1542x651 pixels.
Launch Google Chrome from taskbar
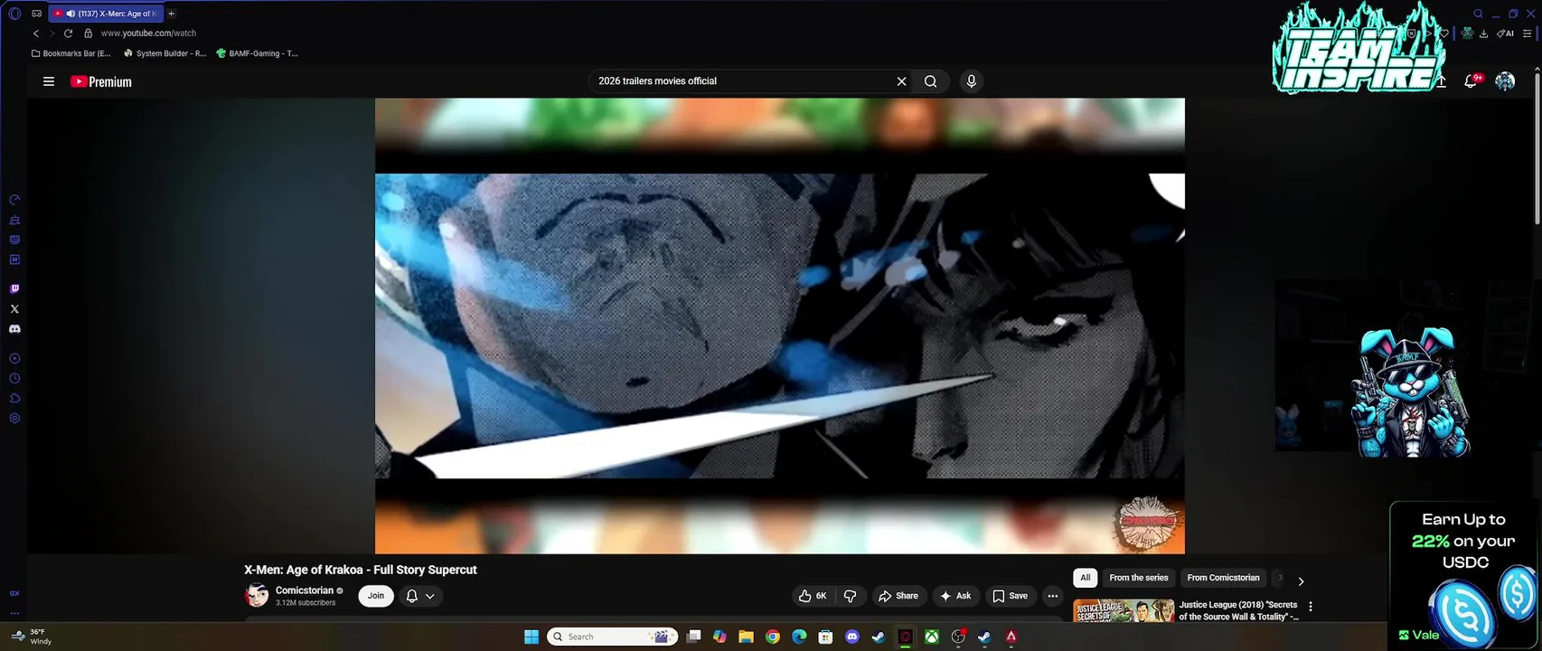(x=773, y=637)
